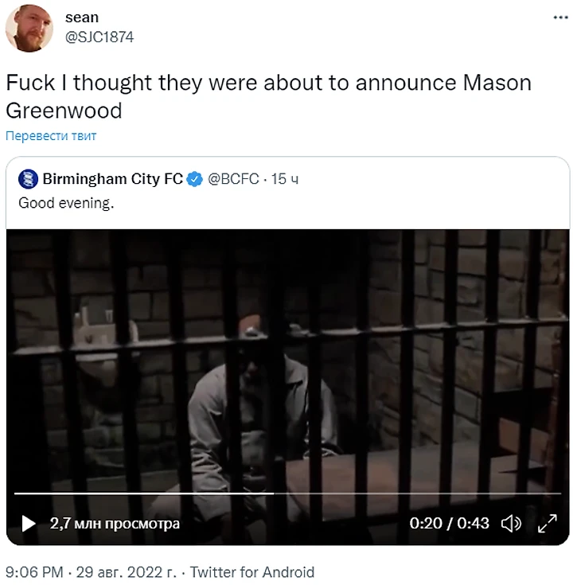Open the Birmingham City FC account name
The image size is (581, 585).
113,179
